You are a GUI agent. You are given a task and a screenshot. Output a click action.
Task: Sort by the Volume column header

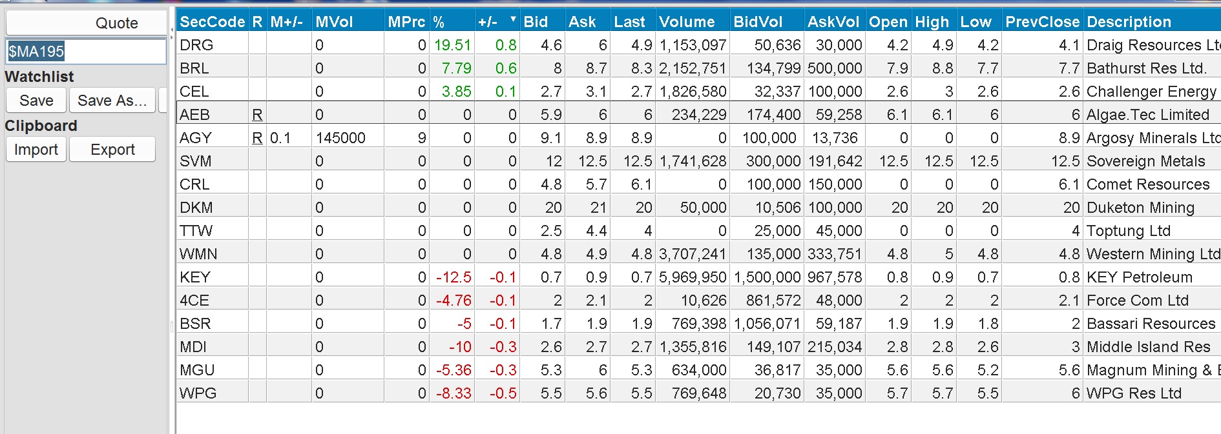(x=693, y=21)
